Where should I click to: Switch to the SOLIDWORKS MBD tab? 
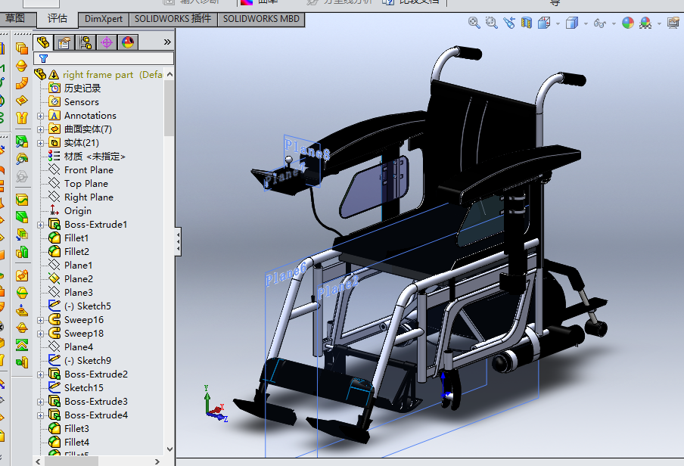tap(262, 19)
